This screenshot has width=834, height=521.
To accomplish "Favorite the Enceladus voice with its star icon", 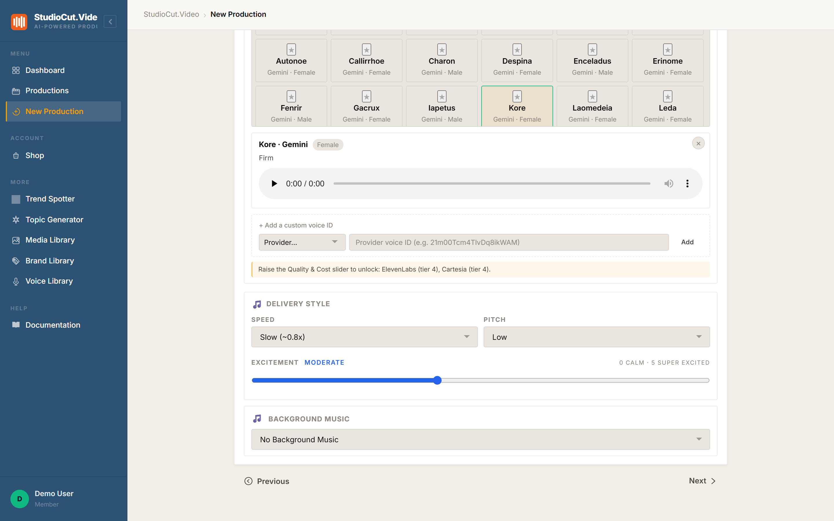I will (592, 49).
